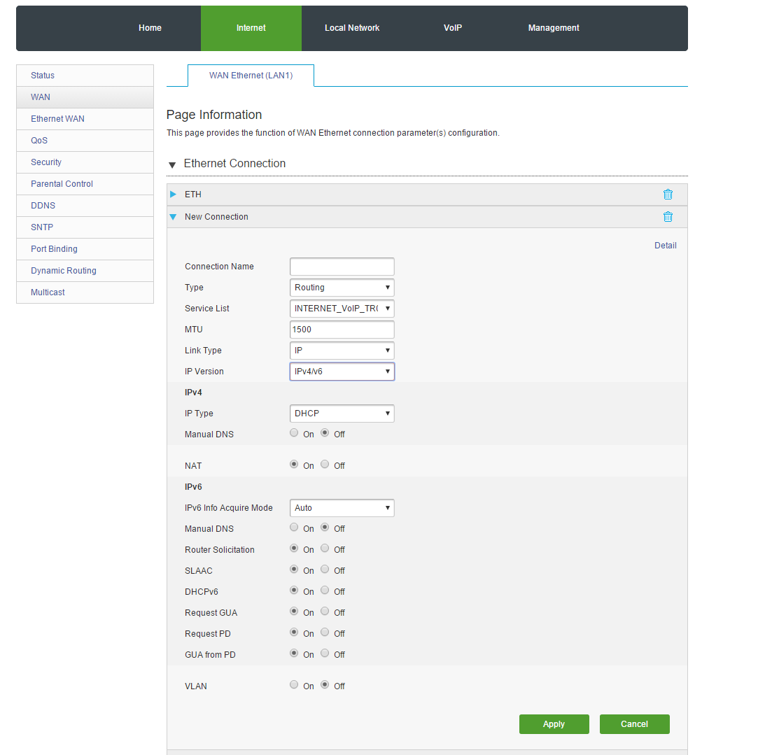Set Request PD to On
Viewport: 758px width, 755px height.
(294, 633)
